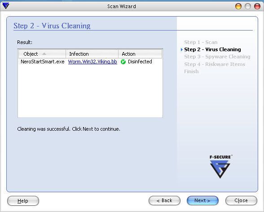
Task: Open the Worm.Win32.Viking.bb infection link
Action: (92, 62)
